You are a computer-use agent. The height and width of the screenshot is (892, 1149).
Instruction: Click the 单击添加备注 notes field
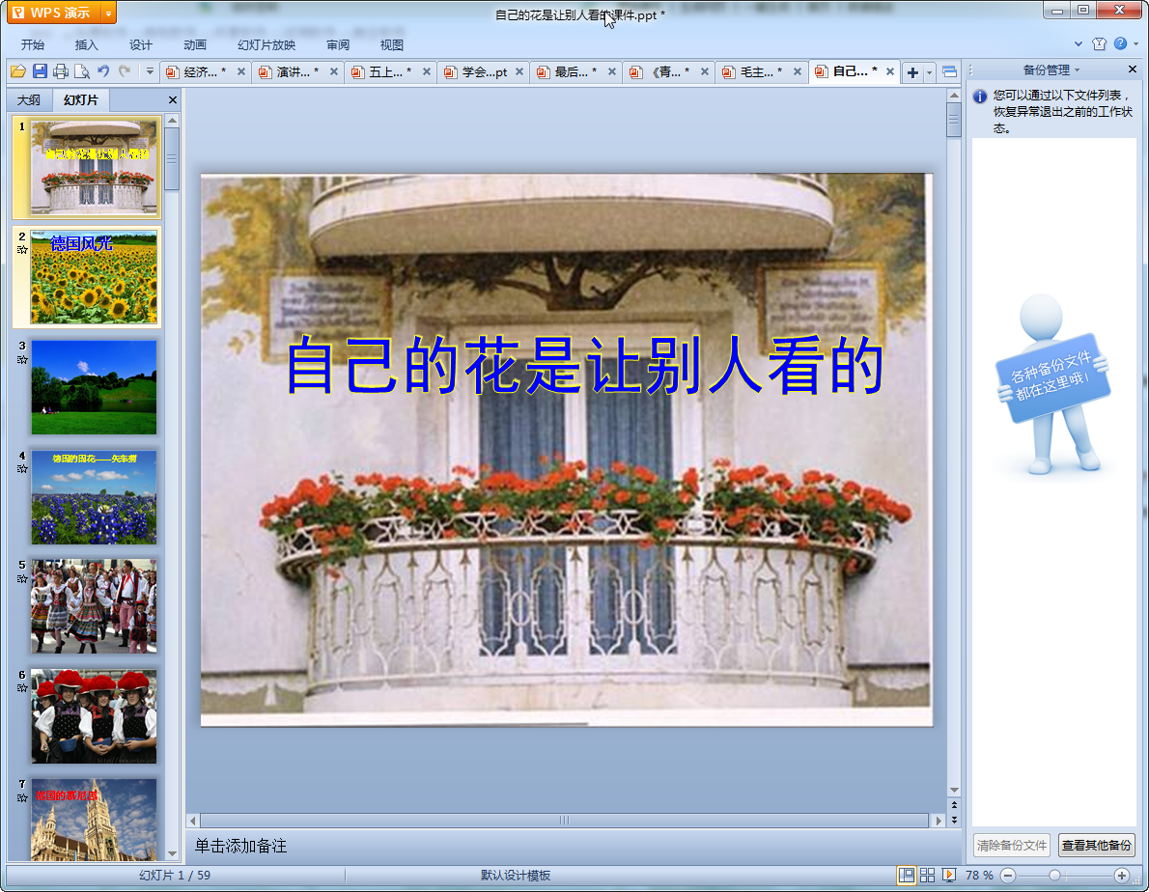pos(566,847)
